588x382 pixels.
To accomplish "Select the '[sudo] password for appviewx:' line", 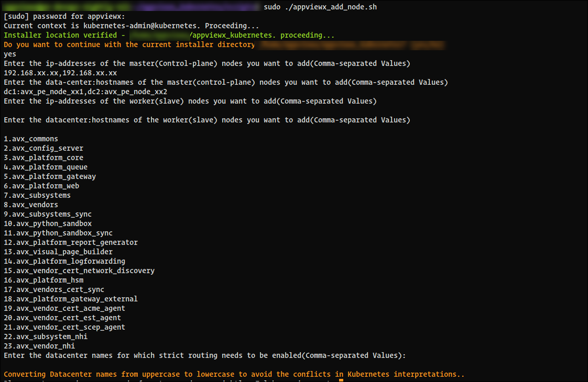I will (x=64, y=16).
